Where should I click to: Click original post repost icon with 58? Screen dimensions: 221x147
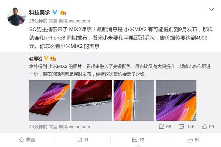pyautogui.click(x=165, y=127)
